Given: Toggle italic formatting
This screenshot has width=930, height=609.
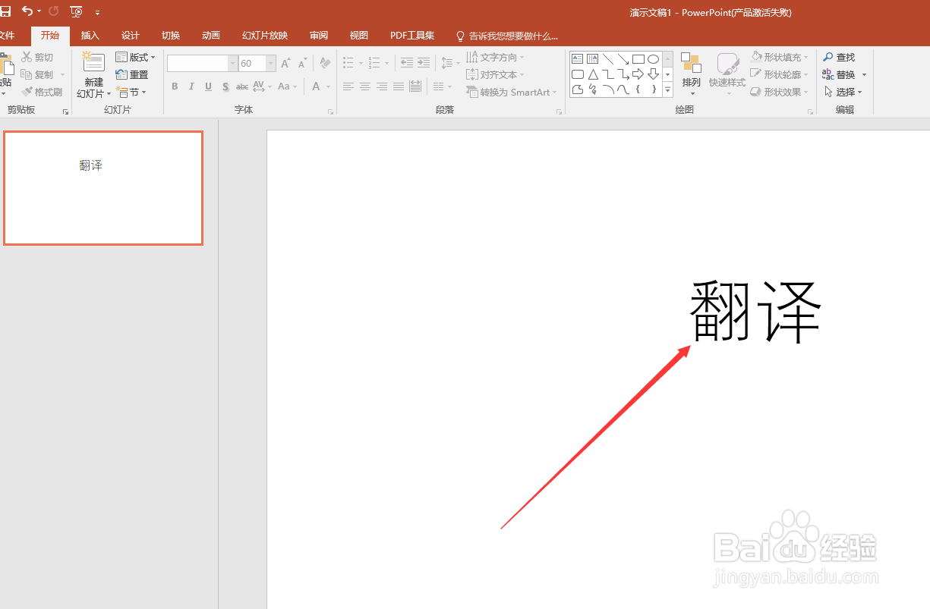Looking at the screenshot, I should (x=191, y=86).
